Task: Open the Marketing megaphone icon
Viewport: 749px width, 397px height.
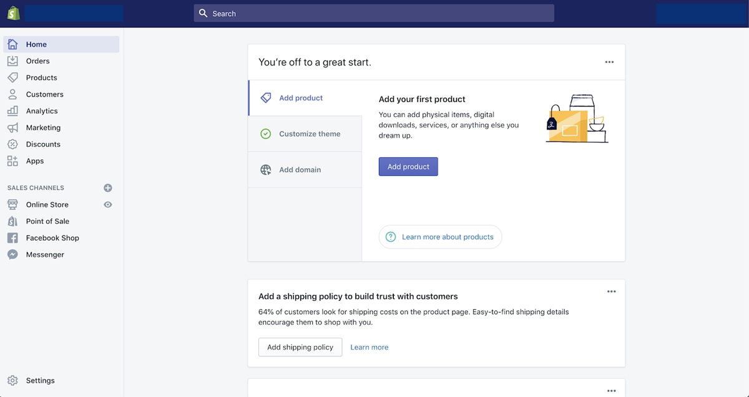Action: [12, 127]
